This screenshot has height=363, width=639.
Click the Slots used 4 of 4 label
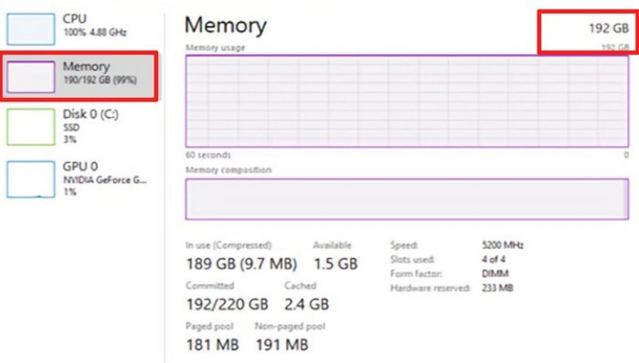point(494,259)
